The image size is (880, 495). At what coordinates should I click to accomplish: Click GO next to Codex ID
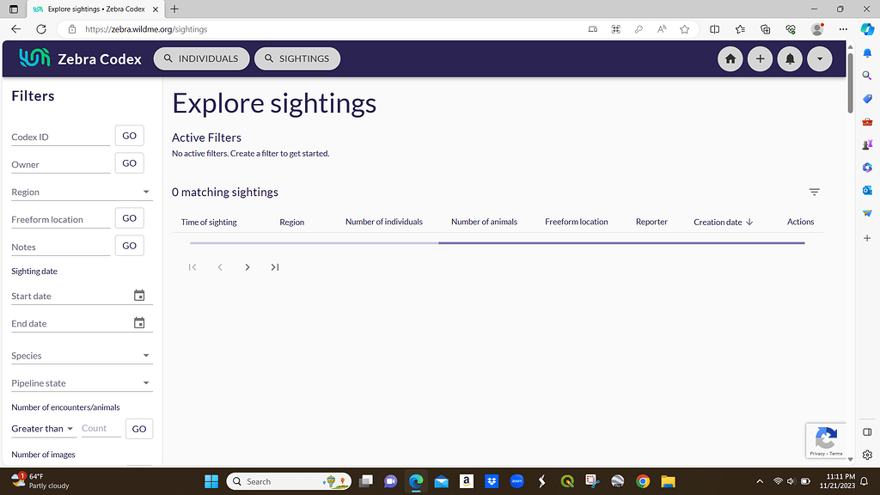[x=129, y=136]
